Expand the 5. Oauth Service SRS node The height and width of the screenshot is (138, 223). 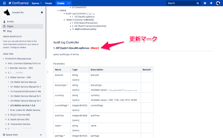[x=6, y=120]
